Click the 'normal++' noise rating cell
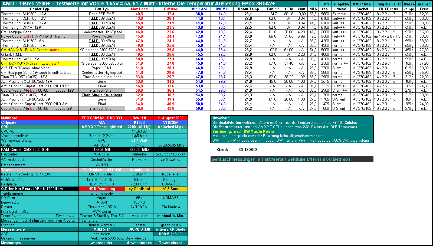Viewport: 433px width, 246px height. (341, 64)
